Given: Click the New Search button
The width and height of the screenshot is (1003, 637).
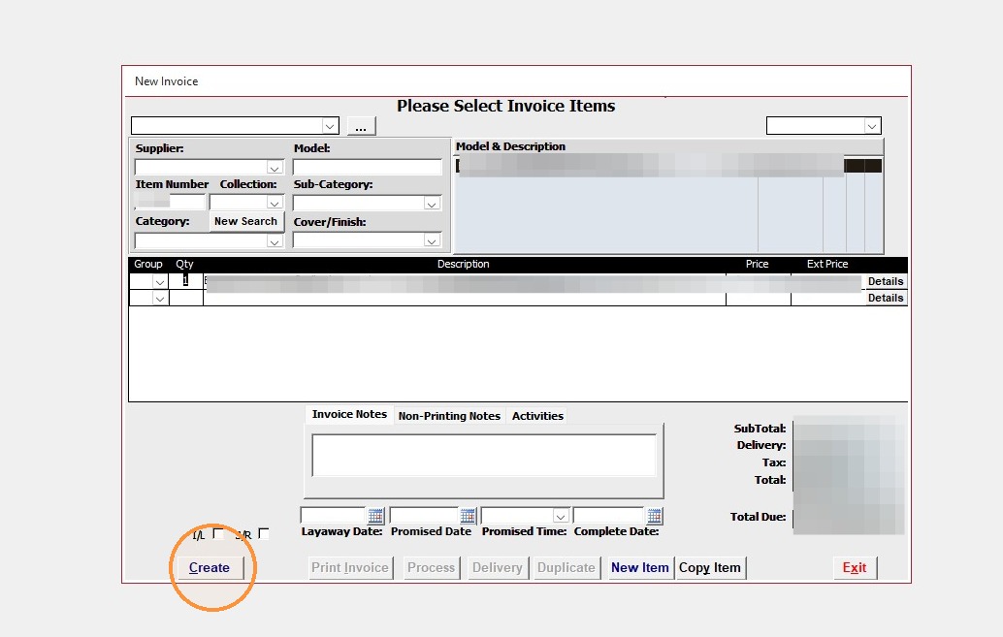Looking at the screenshot, I should [245, 221].
